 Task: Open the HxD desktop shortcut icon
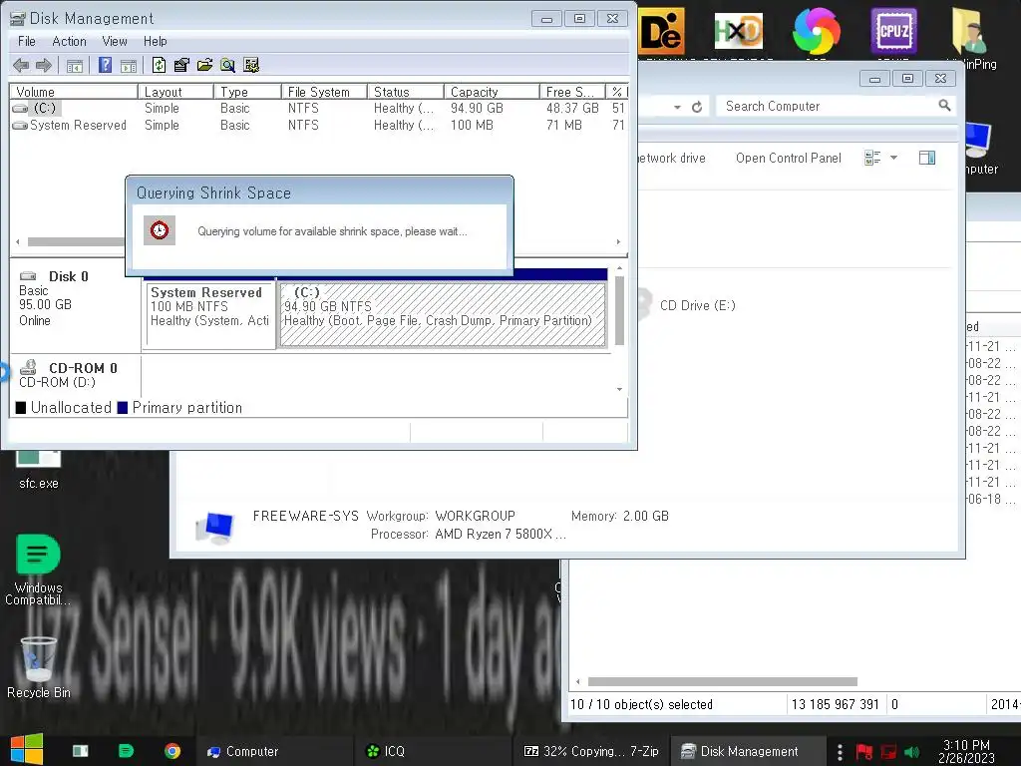tap(739, 31)
